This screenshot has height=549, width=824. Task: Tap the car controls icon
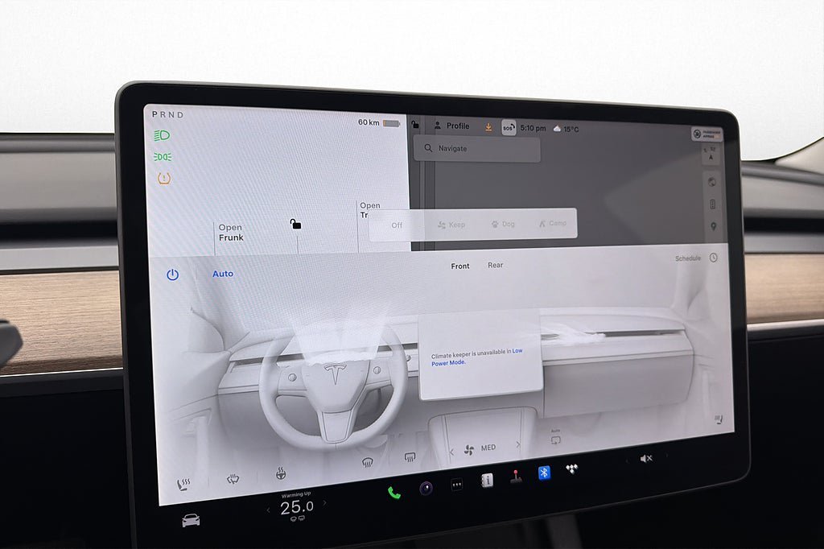pos(191,520)
